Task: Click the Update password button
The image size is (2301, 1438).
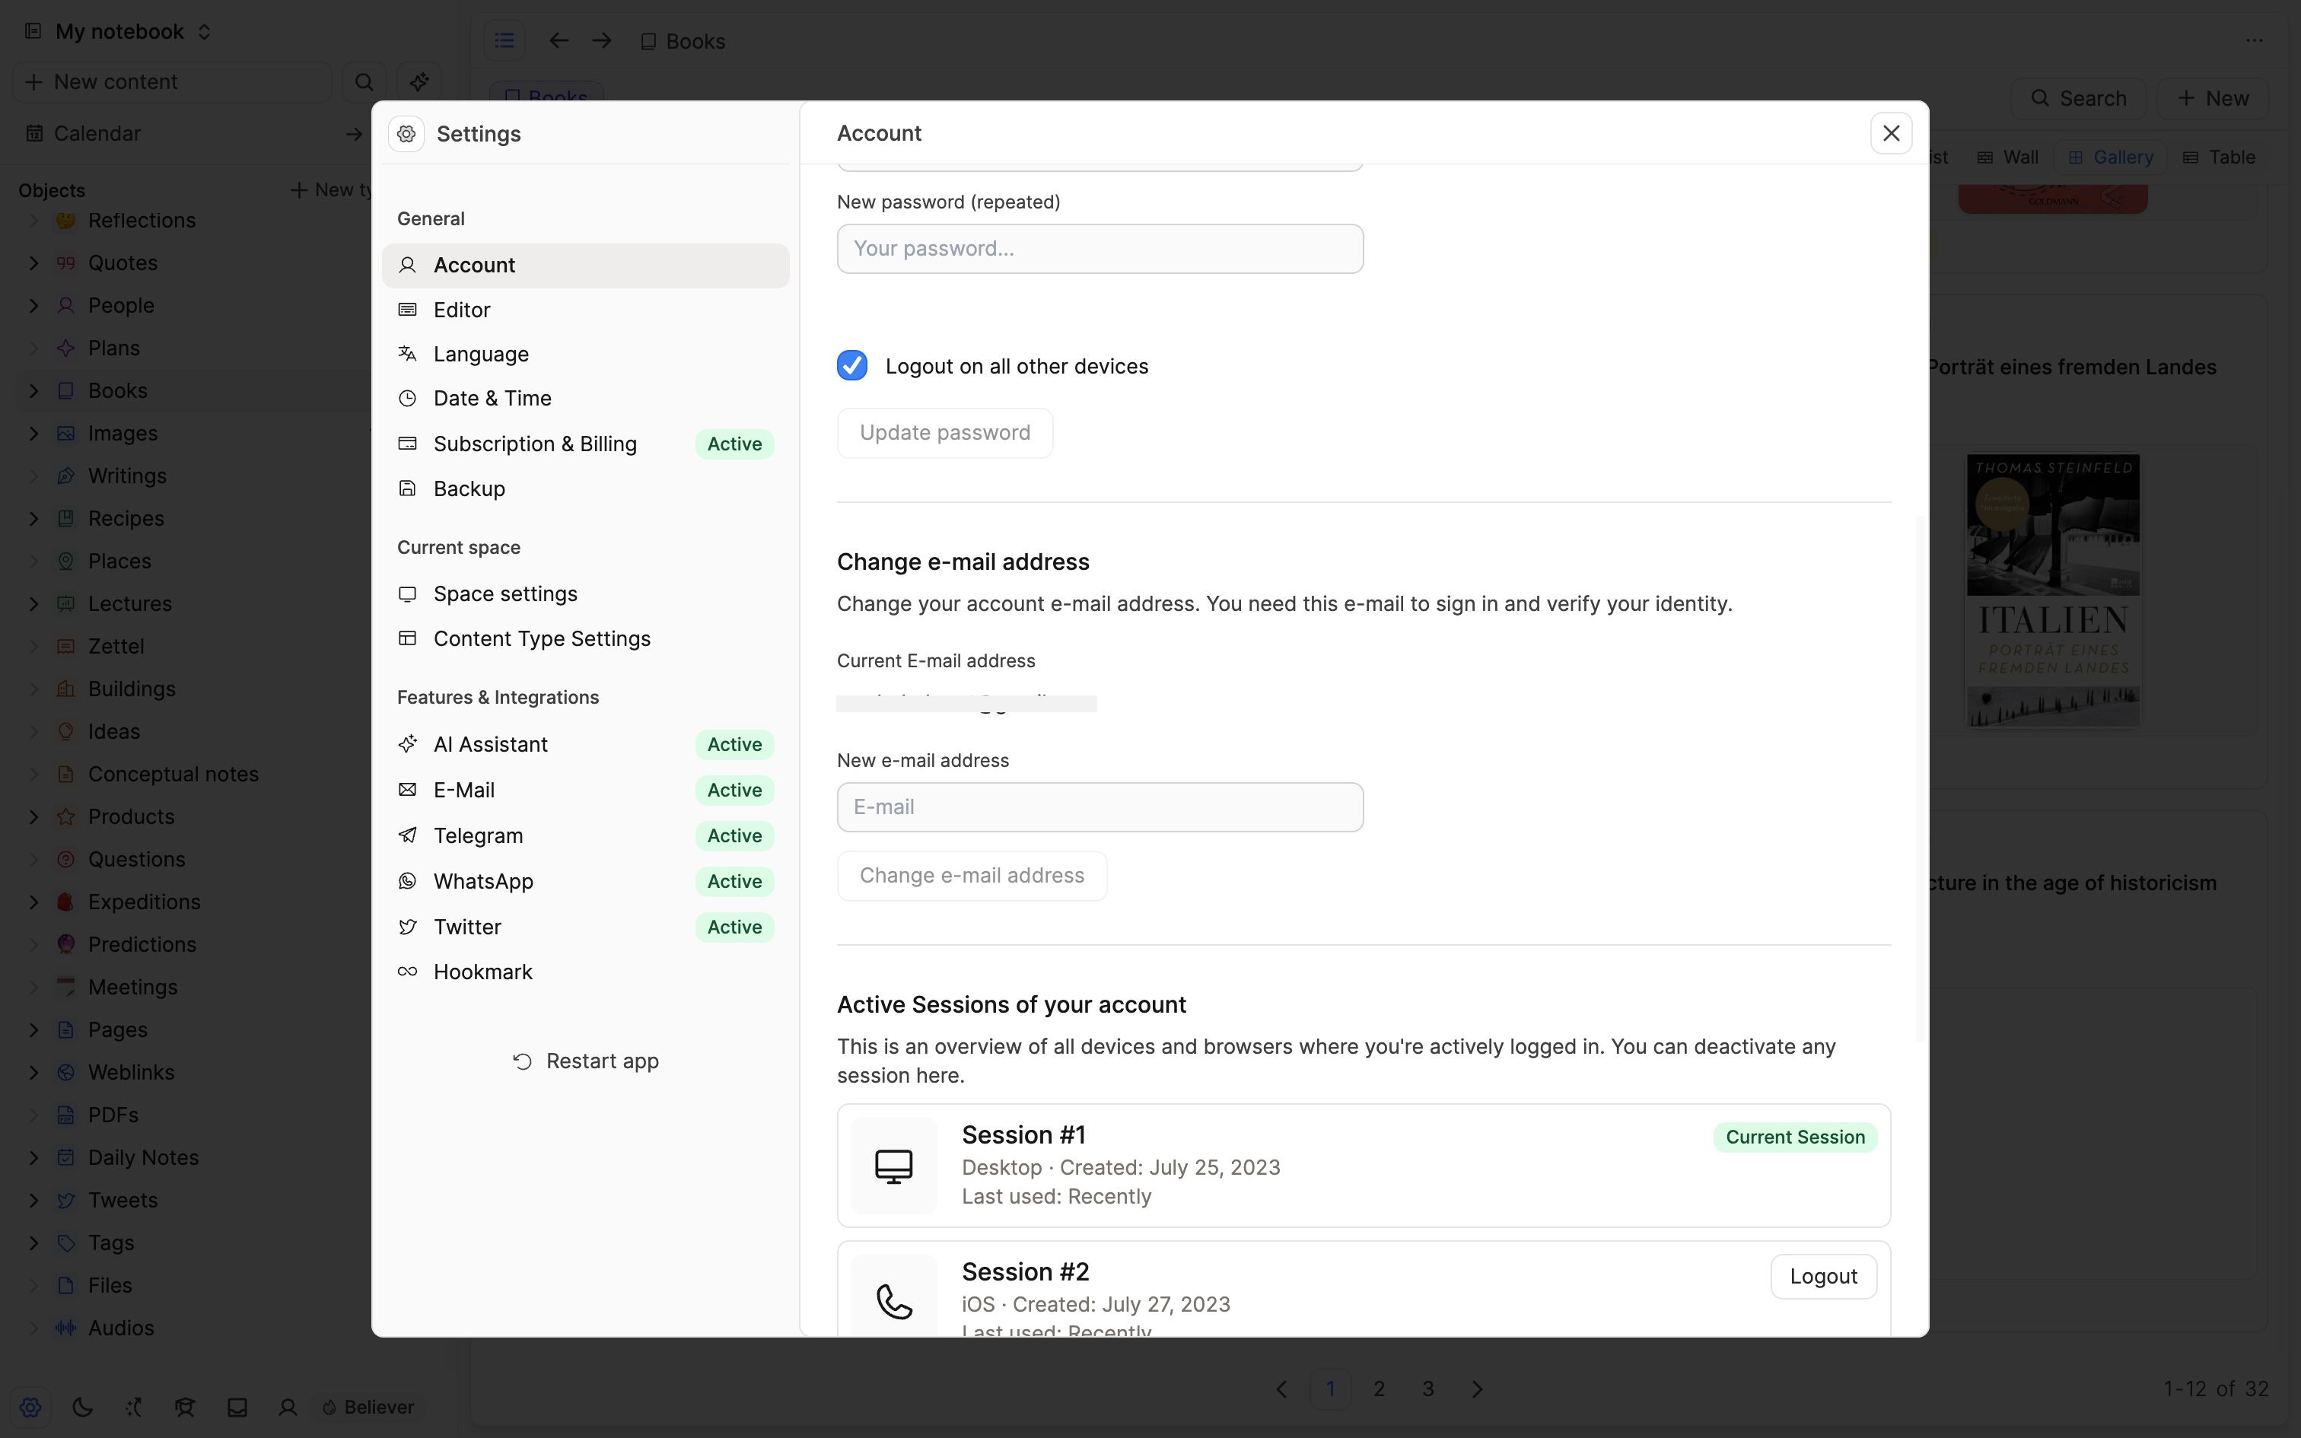Action: (944, 433)
